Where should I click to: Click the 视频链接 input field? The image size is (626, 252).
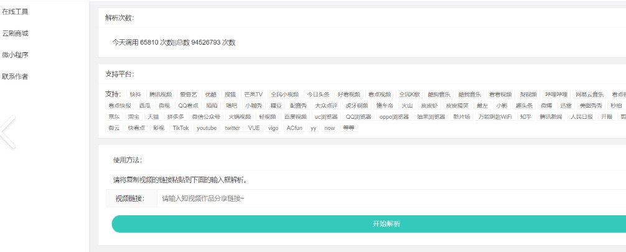391,198
